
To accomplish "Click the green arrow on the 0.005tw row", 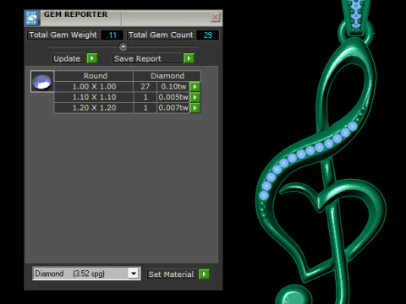I will tap(195, 97).
